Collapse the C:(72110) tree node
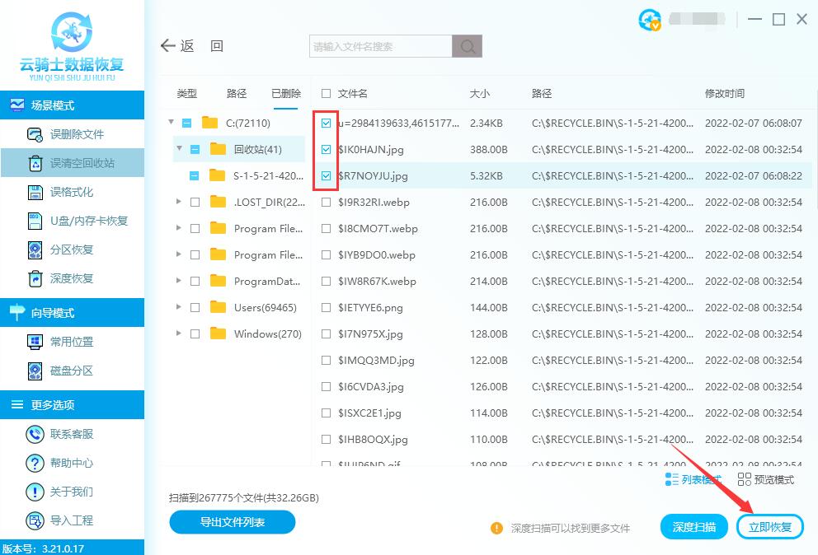 point(172,122)
